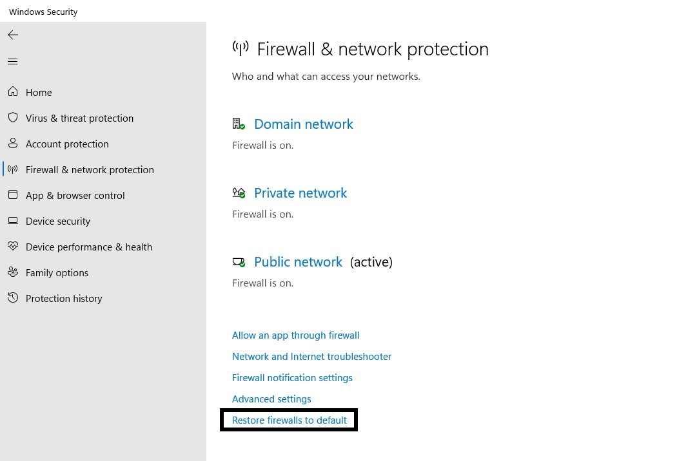Open Private network settings

coord(300,193)
